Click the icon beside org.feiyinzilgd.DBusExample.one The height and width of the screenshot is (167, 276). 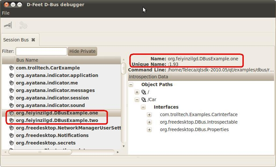click(x=11, y=113)
